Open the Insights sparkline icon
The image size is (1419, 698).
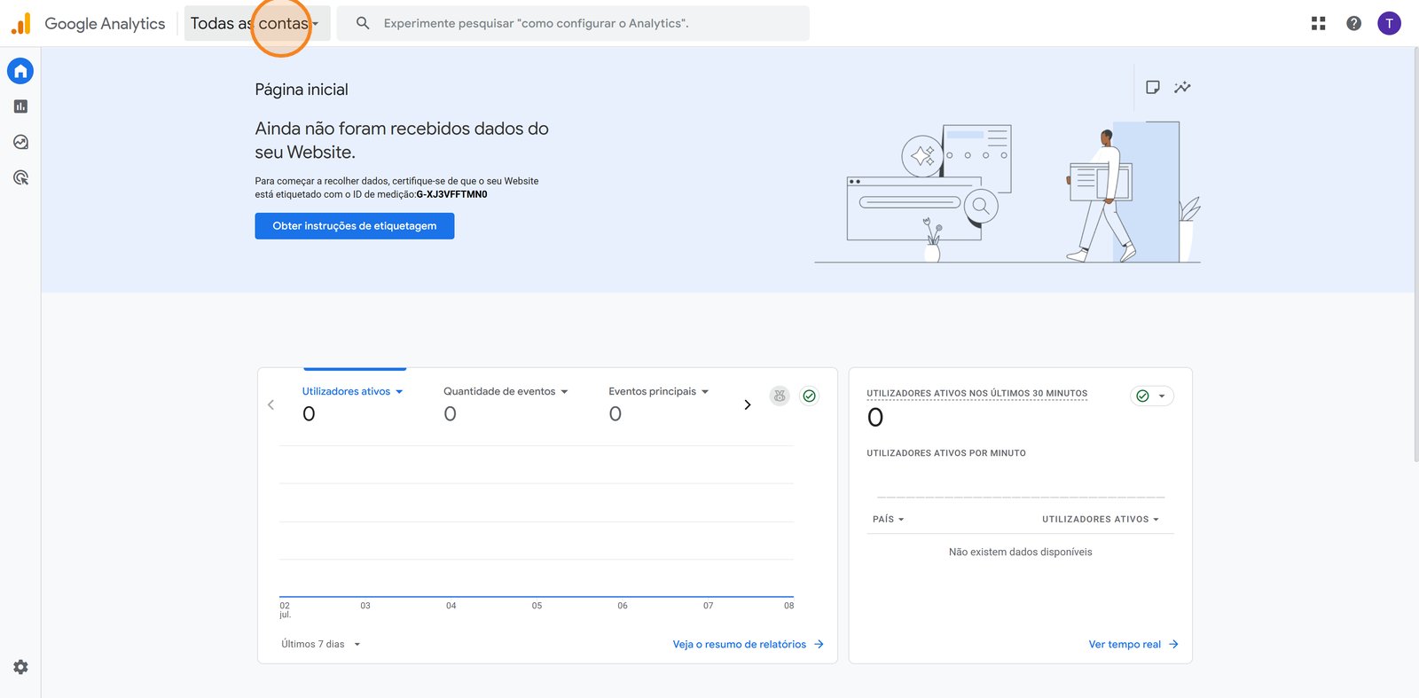click(1182, 87)
